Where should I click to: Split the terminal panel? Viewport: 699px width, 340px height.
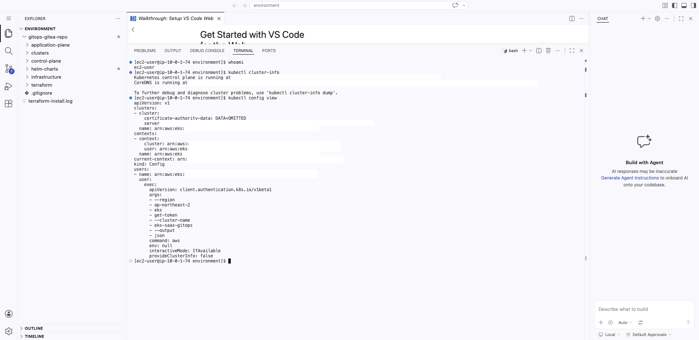pos(539,51)
